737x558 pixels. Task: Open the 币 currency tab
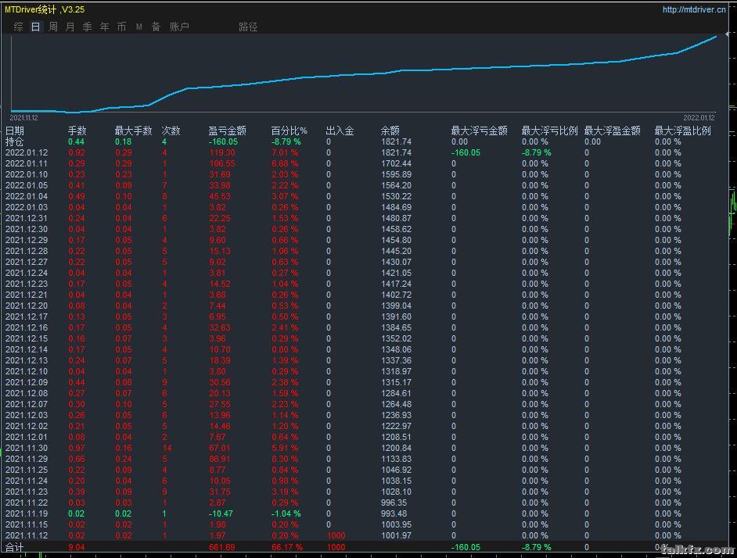[x=121, y=27]
